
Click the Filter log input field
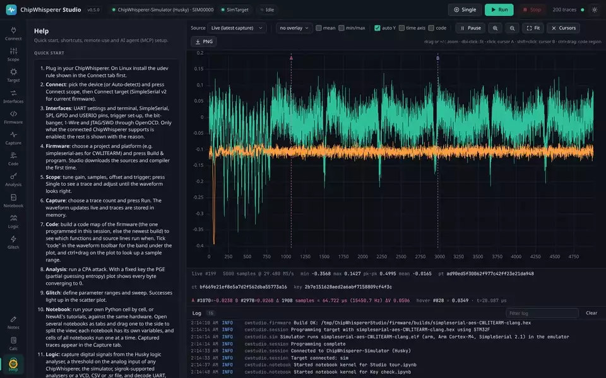click(x=542, y=313)
